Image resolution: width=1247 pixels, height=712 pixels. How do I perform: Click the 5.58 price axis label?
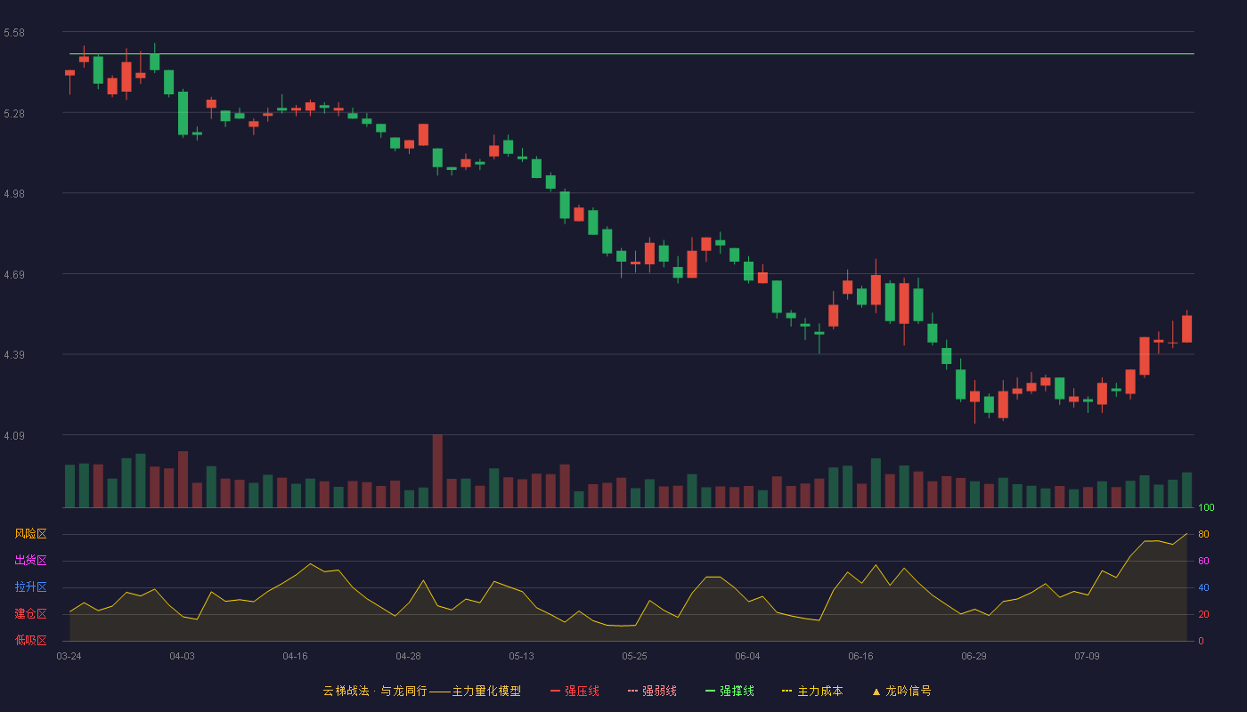[x=13, y=33]
